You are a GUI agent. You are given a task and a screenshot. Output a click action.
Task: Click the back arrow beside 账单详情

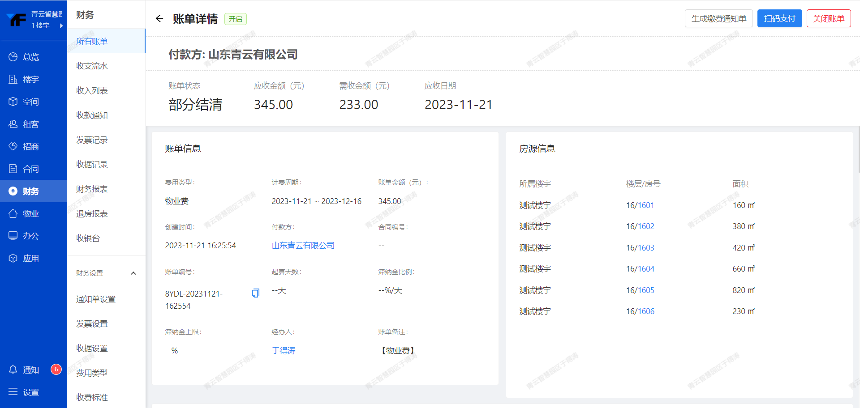[x=159, y=18]
